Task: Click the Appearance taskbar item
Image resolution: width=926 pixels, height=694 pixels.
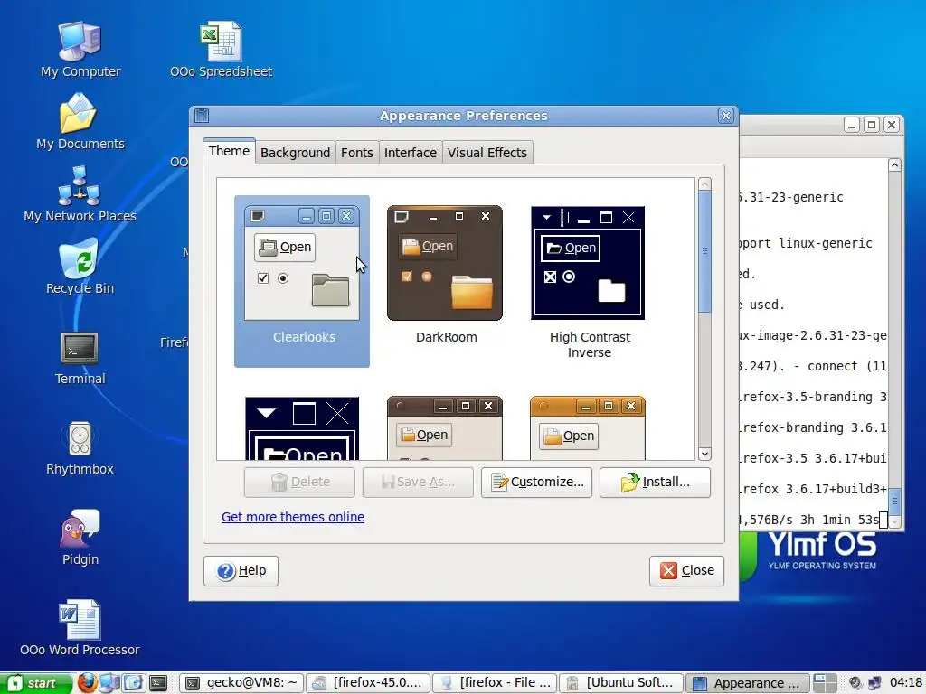Action: point(747,683)
